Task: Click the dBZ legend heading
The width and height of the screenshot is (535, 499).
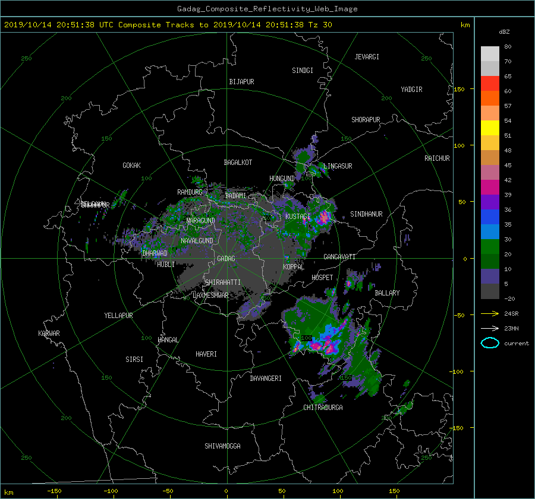Action: (504, 31)
